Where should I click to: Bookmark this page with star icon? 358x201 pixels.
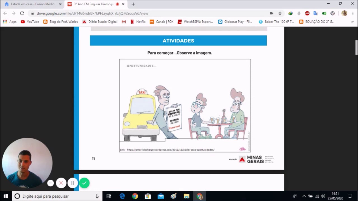coord(280,13)
